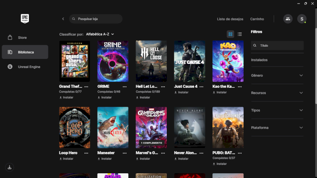The height and width of the screenshot is (178, 317).
Task: Open Loop Hero options dots
Action: click(x=86, y=153)
